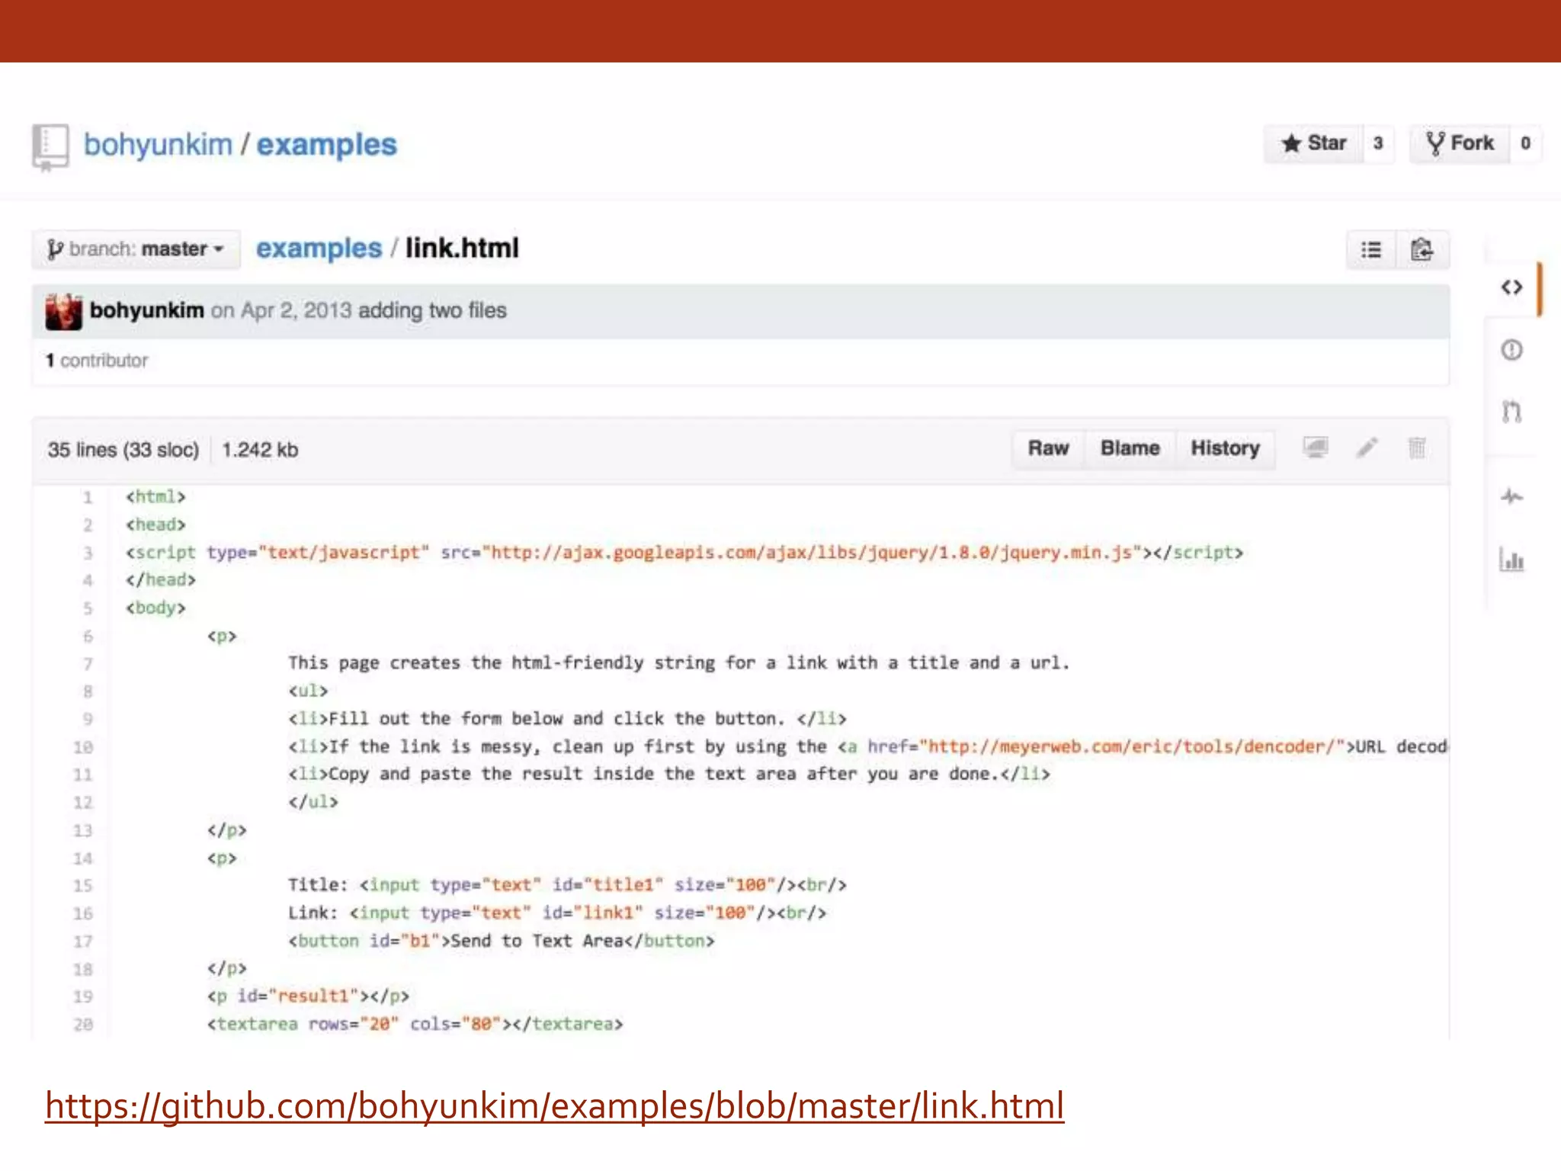View the stargazers count 3
Image resolution: width=1561 pixels, height=1171 pixels.
point(1378,143)
